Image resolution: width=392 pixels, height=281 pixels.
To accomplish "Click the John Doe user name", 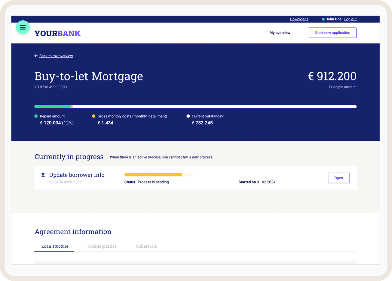I will coord(334,19).
